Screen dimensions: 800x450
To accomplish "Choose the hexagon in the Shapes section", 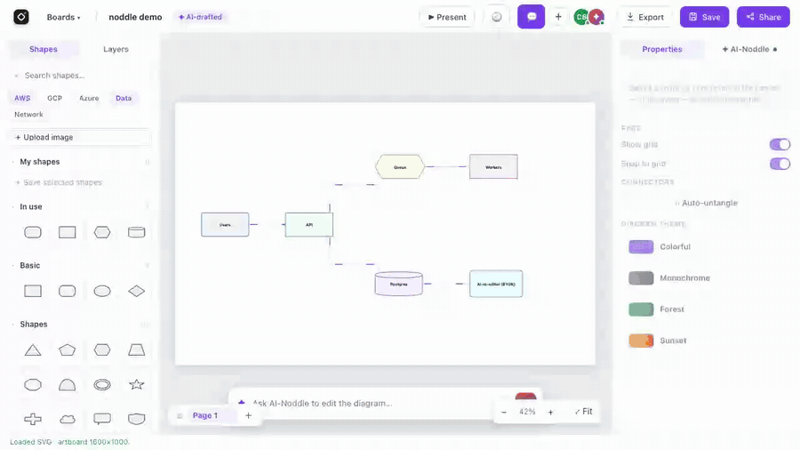I will pyautogui.click(x=102, y=350).
